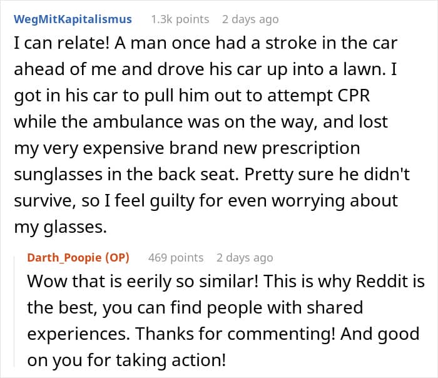Click the 469 points score

pos(175,257)
